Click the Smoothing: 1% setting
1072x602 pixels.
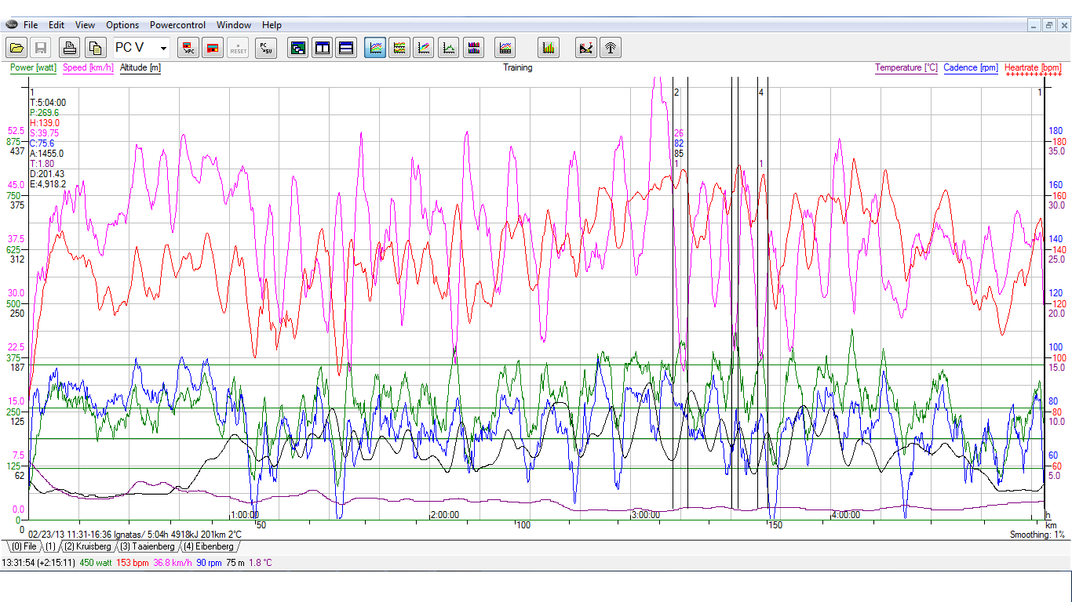1037,535
